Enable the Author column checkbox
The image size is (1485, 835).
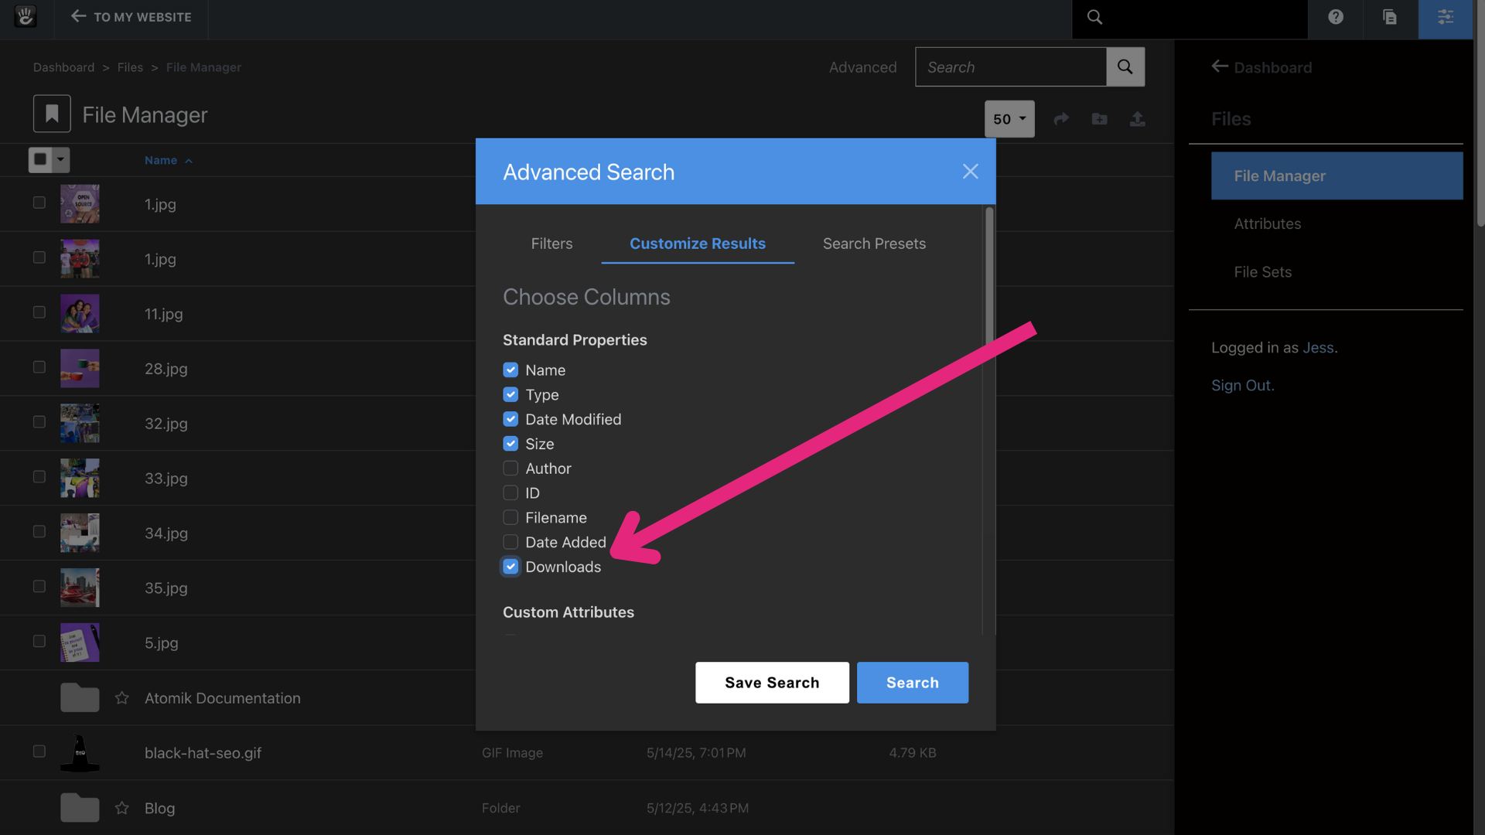[x=510, y=469]
